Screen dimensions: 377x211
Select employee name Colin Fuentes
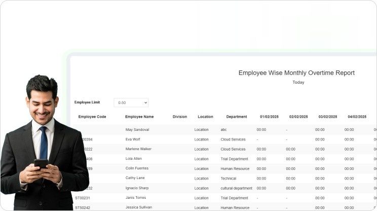[x=137, y=168]
